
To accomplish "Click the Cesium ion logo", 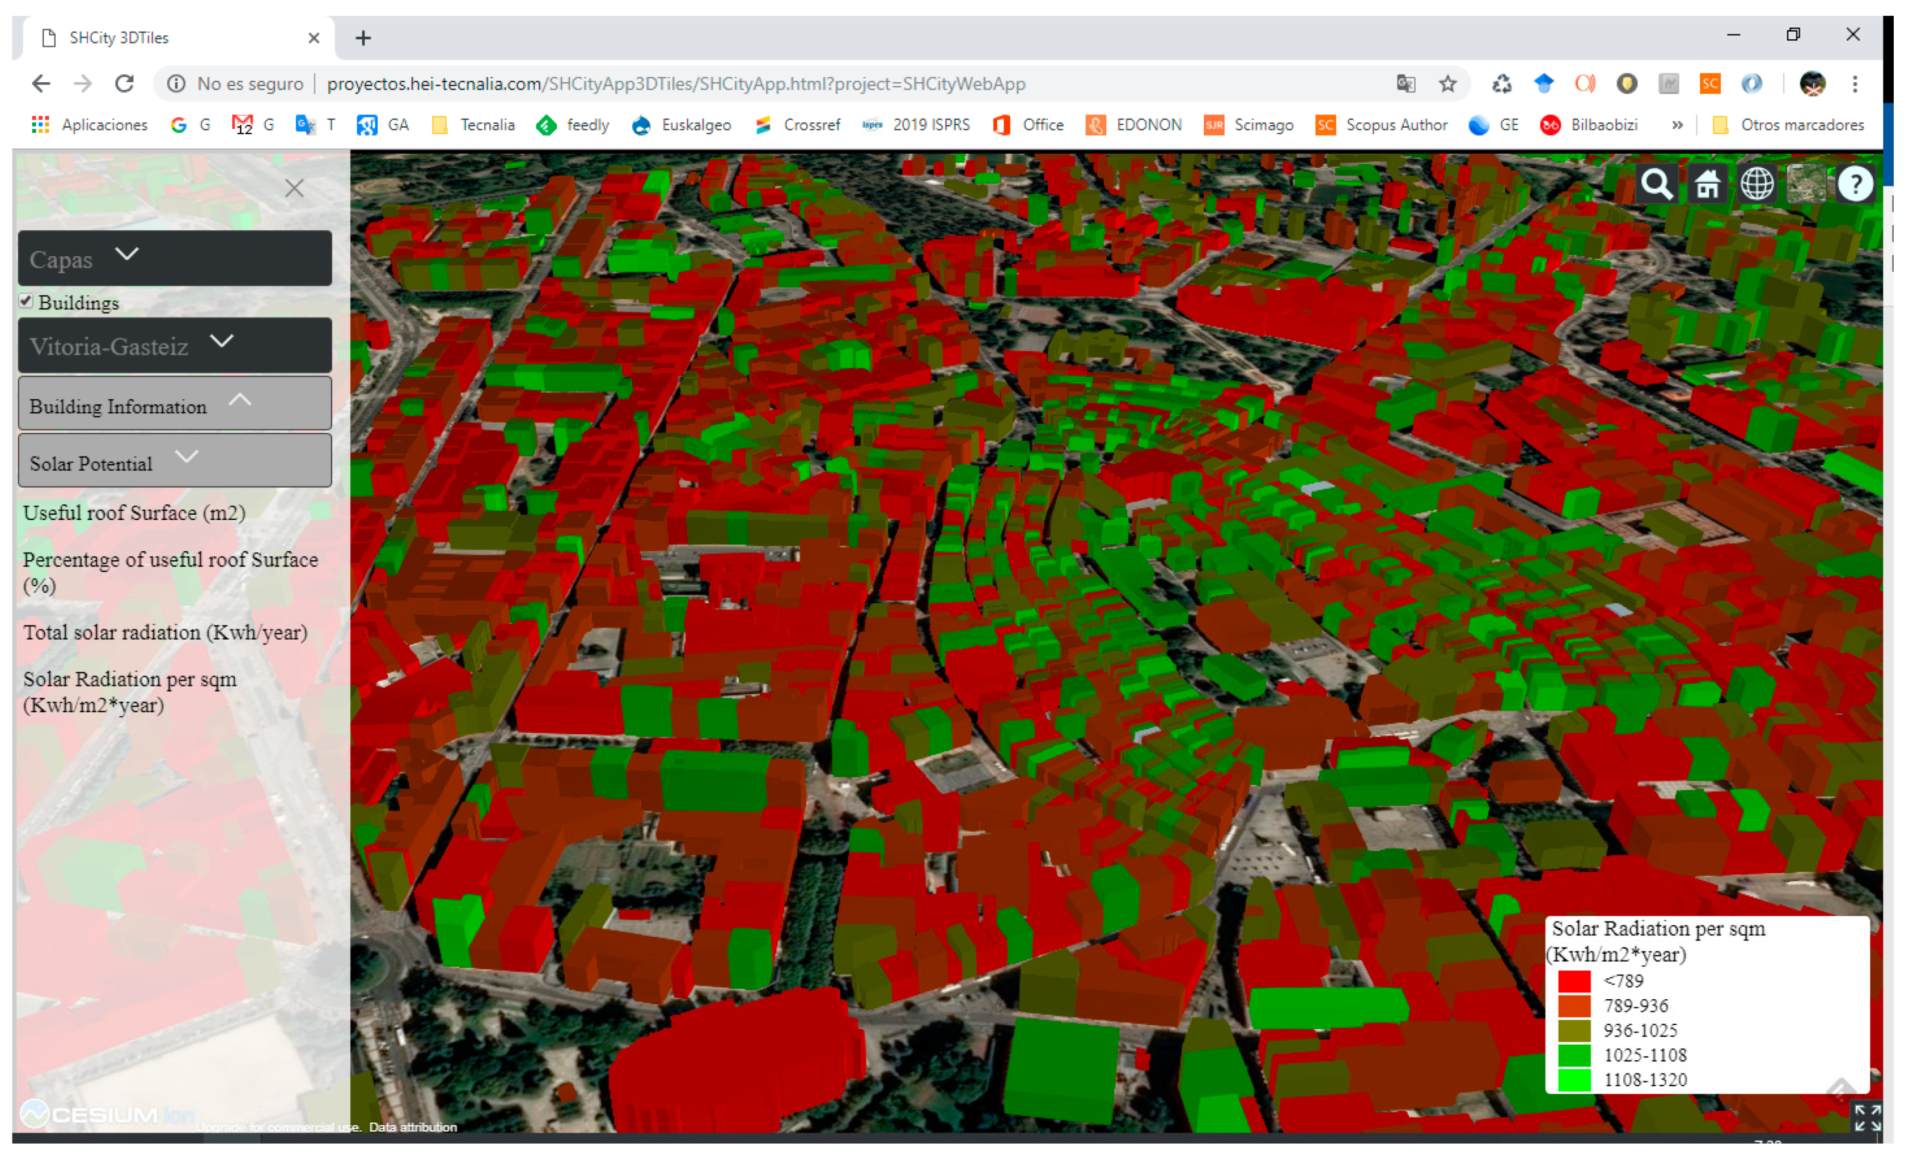I will click(x=107, y=1114).
